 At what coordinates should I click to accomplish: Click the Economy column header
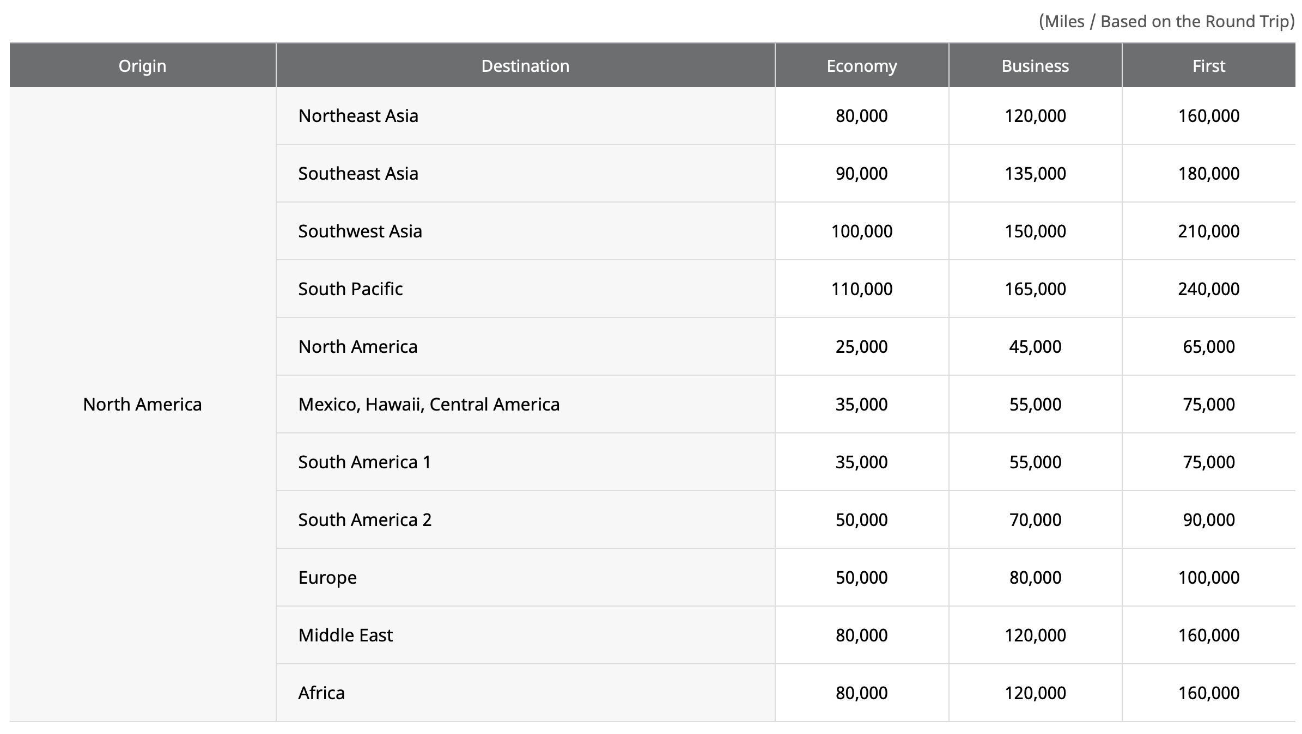coord(861,65)
